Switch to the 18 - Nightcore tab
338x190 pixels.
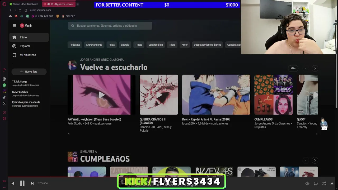click(59, 4)
